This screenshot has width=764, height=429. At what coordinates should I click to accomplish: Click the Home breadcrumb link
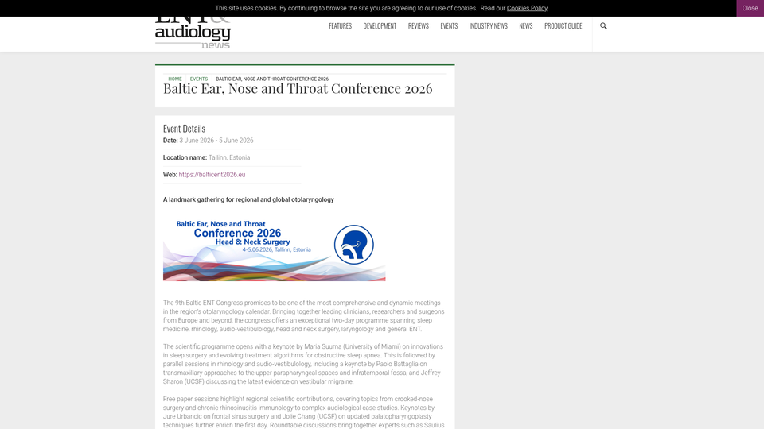click(x=175, y=79)
